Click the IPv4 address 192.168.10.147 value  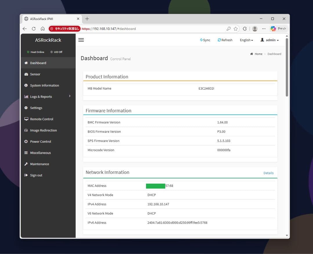pyautogui.click(x=158, y=204)
